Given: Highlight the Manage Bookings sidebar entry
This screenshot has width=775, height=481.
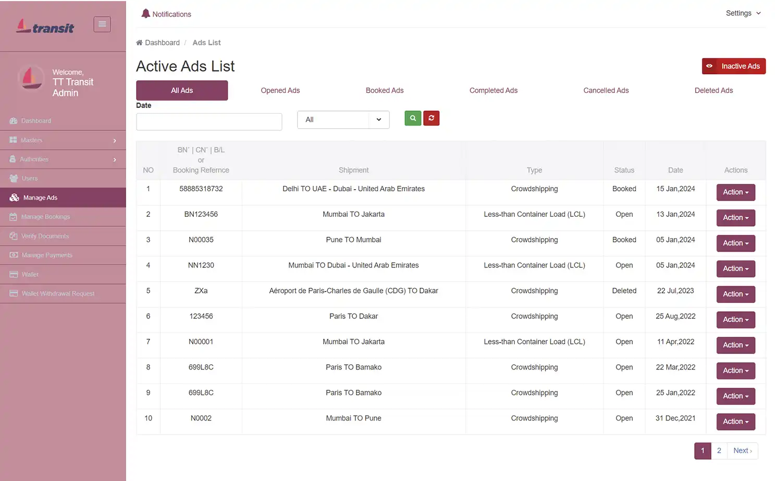Looking at the screenshot, I should pyautogui.click(x=45, y=216).
